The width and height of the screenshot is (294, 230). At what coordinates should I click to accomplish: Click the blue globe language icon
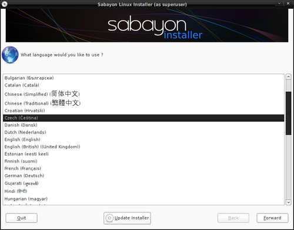10,55
